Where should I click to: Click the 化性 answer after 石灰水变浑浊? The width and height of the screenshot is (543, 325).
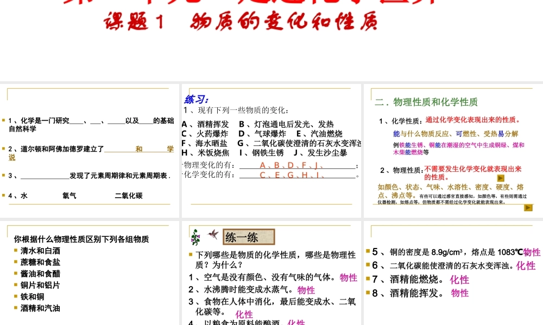point(526,265)
